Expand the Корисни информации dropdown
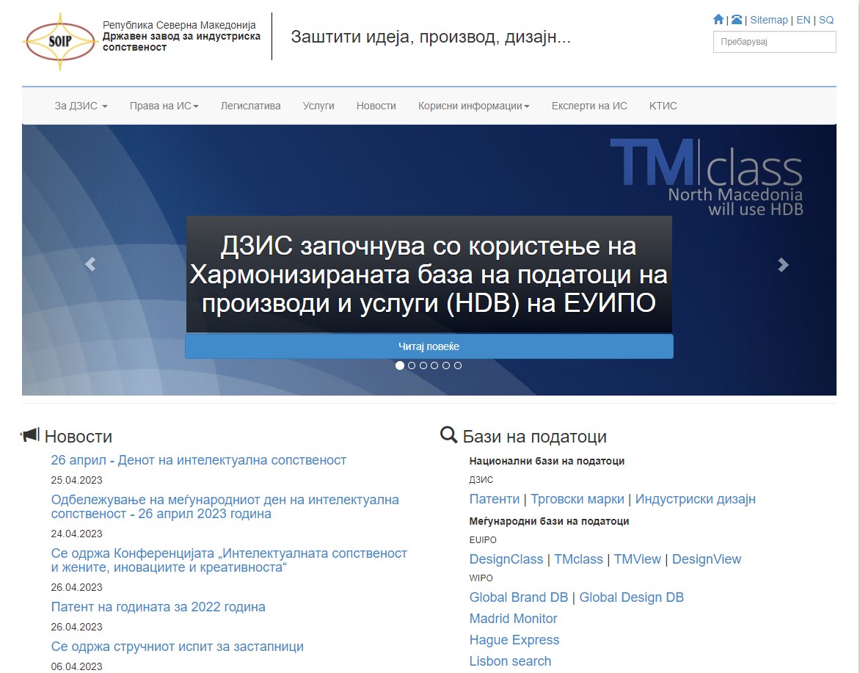860x673 pixels. coord(474,106)
